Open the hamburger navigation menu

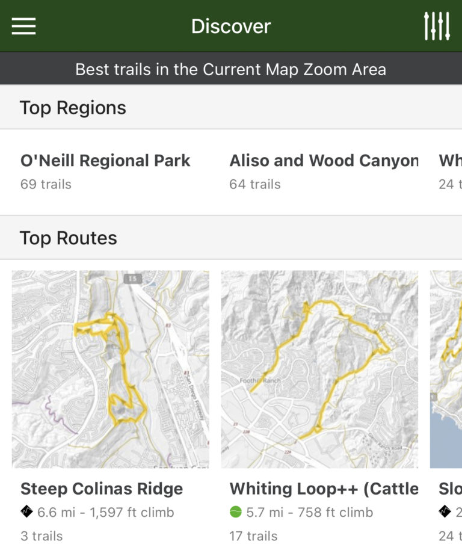pos(22,26)
